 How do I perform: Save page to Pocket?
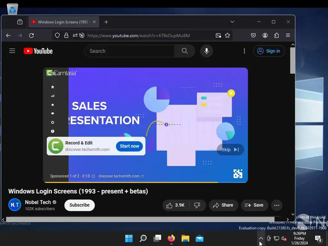[x=253, y=35]
